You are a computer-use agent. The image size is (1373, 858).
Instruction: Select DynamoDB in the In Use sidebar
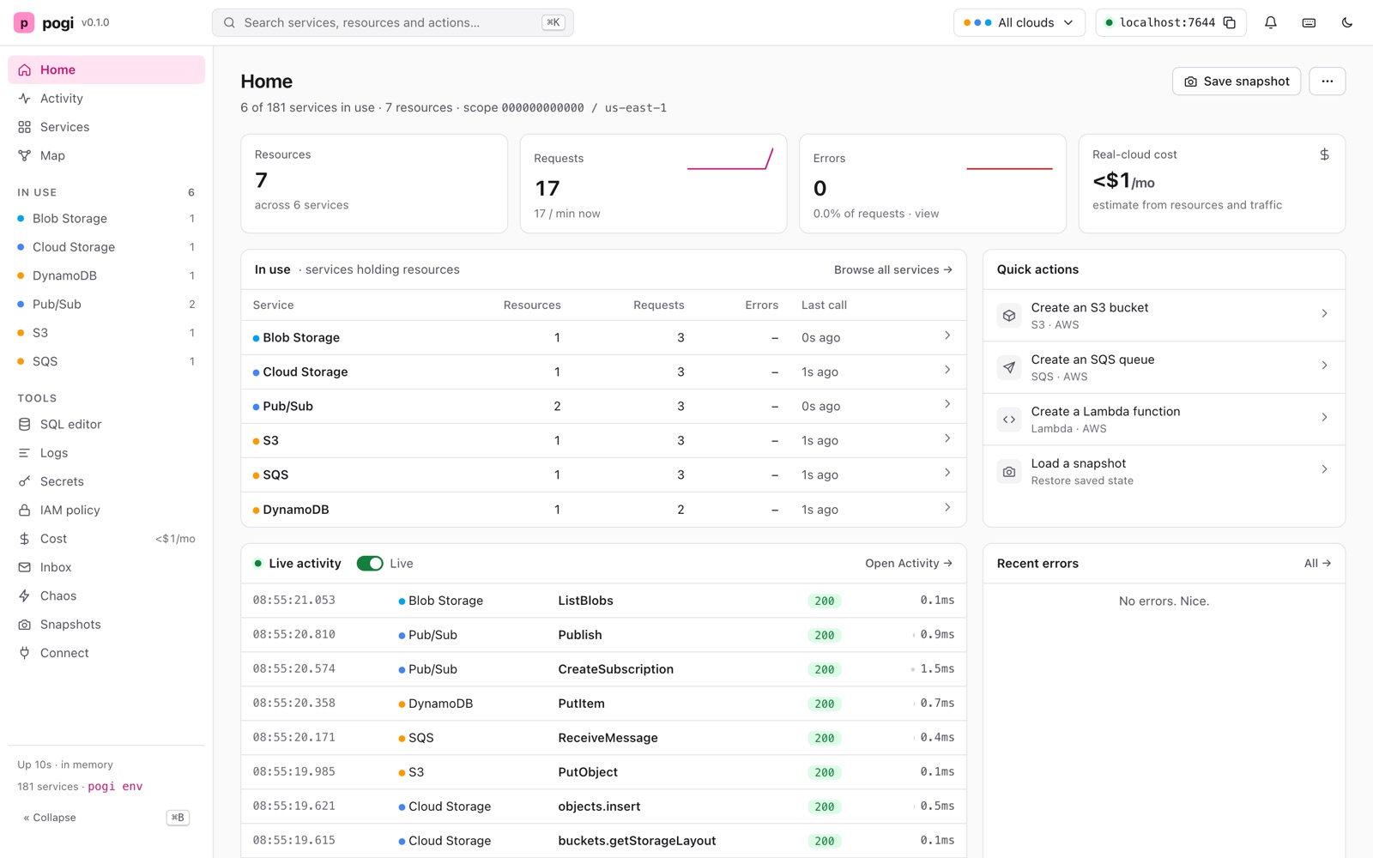pyautogui.click(x=106, y=275)
